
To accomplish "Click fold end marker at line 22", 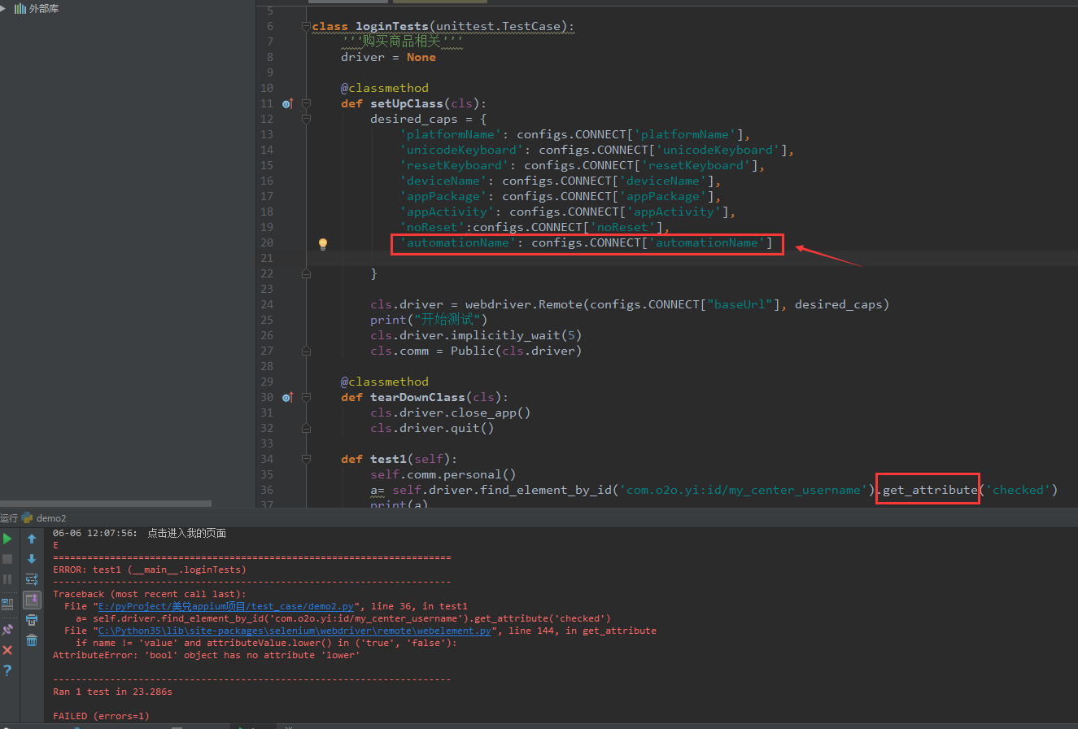I will click(307, 274).
